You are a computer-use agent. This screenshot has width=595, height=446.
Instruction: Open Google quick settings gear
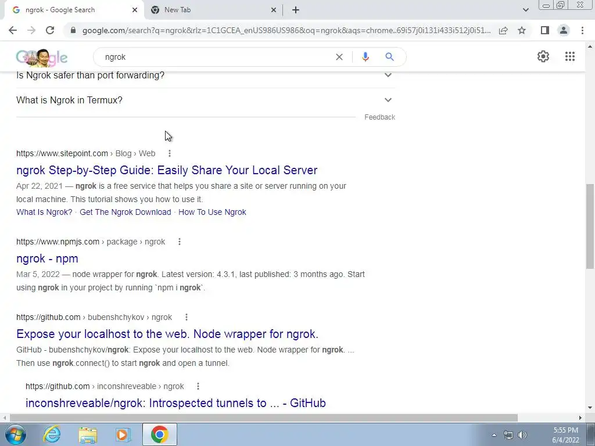(543, 56)
